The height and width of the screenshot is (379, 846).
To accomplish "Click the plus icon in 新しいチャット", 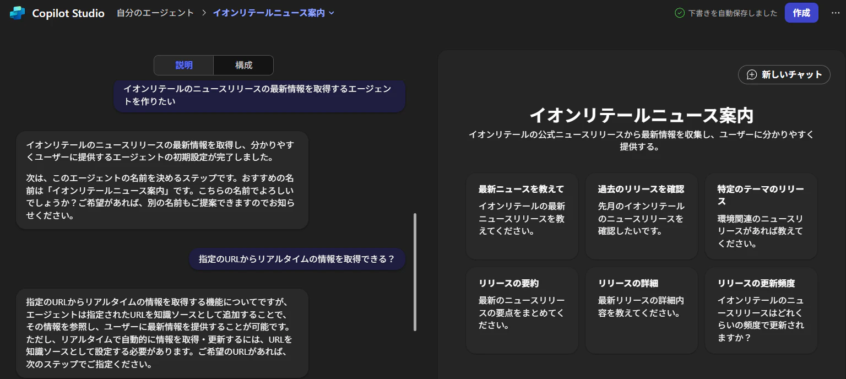I will click(x=752, y=75).
